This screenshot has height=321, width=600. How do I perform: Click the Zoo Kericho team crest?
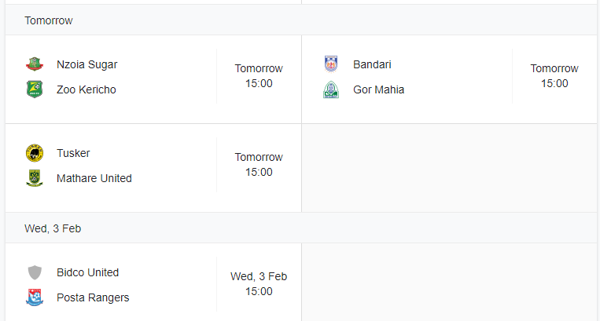[x=35, y=89]
